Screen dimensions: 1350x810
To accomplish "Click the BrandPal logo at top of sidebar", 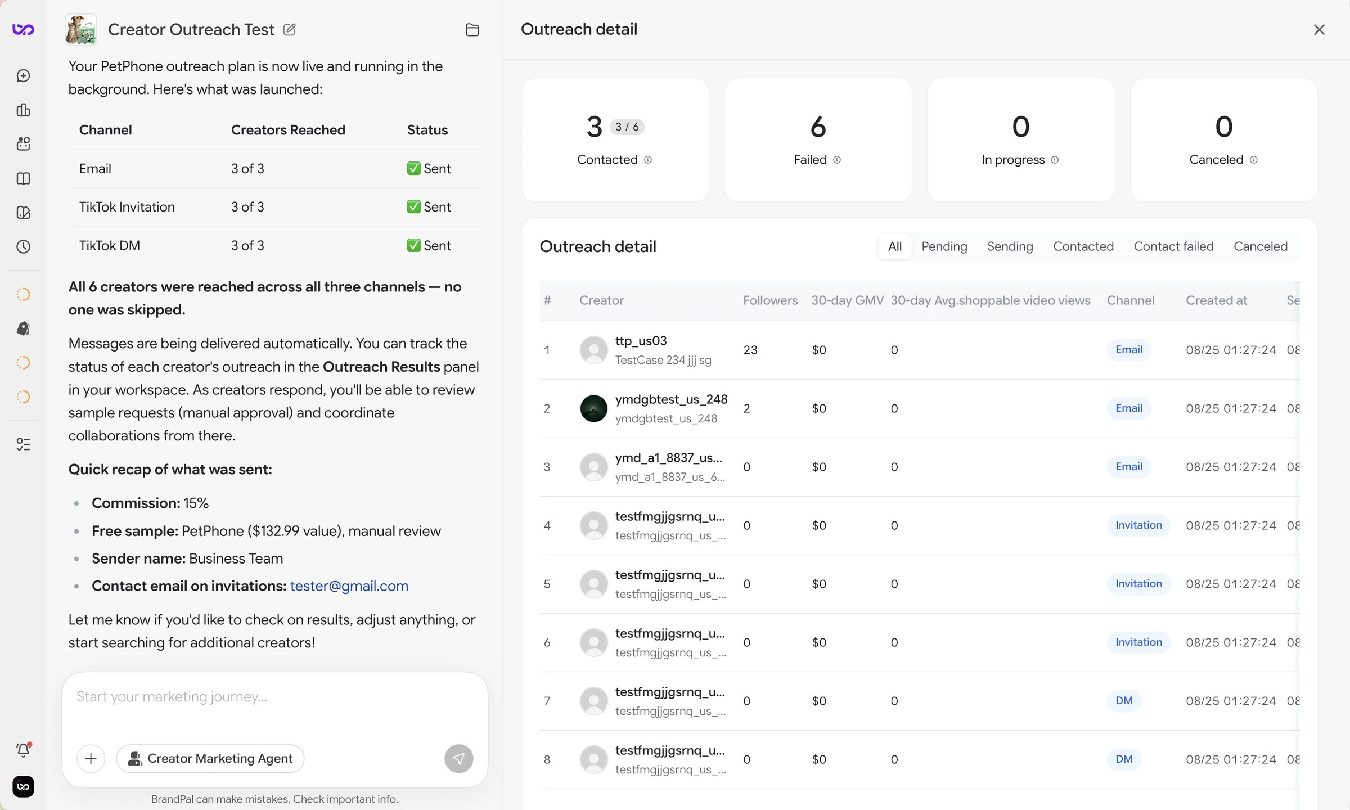I will 23,29.
